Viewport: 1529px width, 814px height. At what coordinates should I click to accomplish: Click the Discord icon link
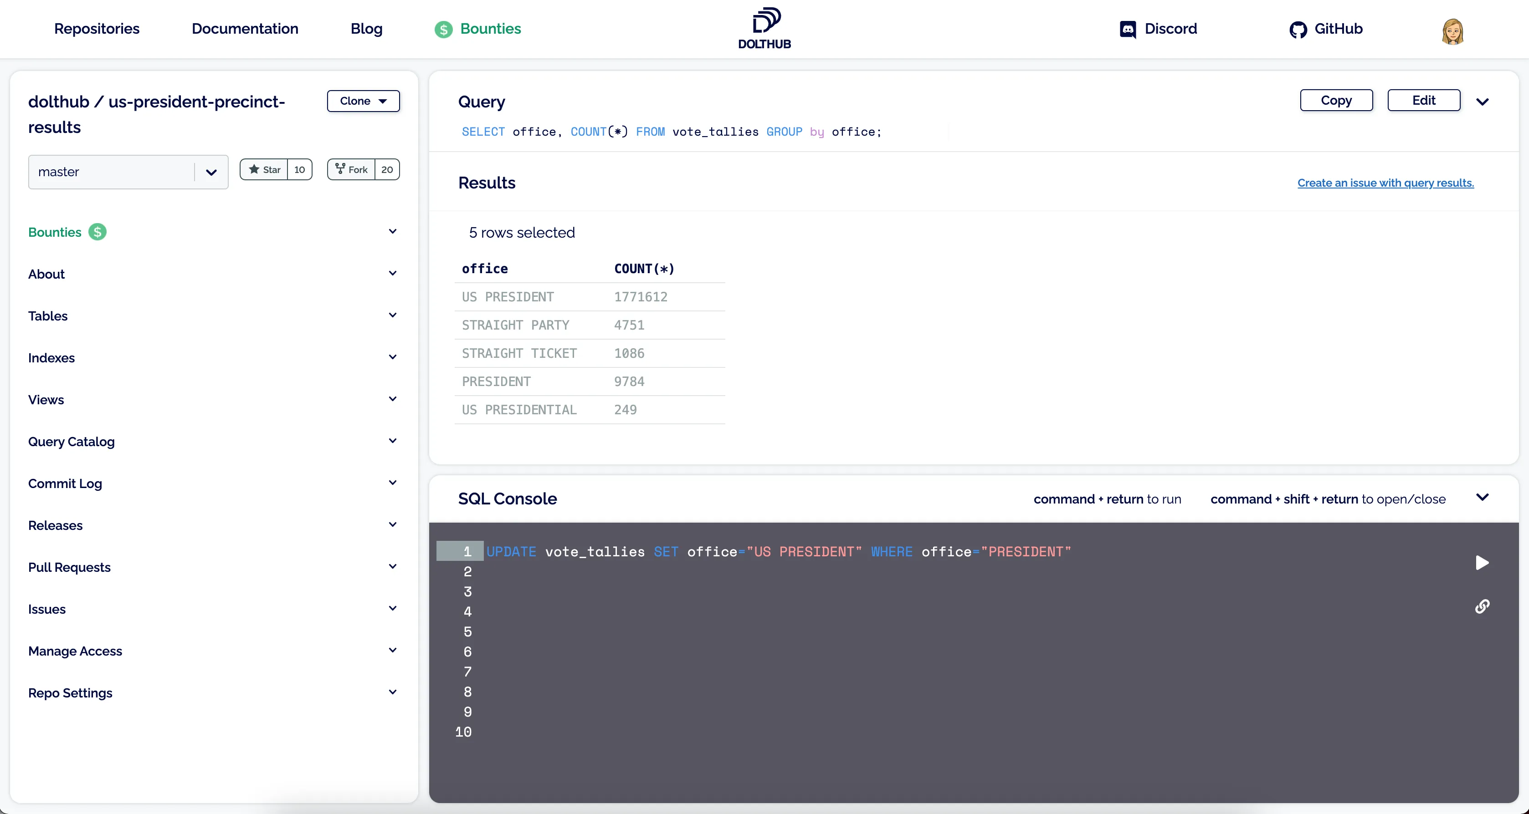tap(1127, 29)
